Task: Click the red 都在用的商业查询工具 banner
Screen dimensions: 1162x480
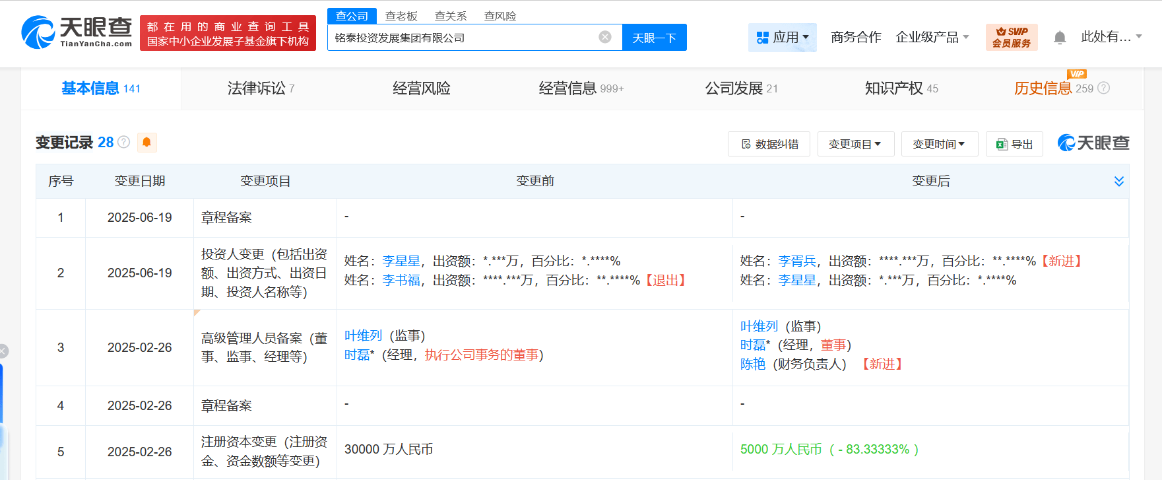Action: point(228,33)
